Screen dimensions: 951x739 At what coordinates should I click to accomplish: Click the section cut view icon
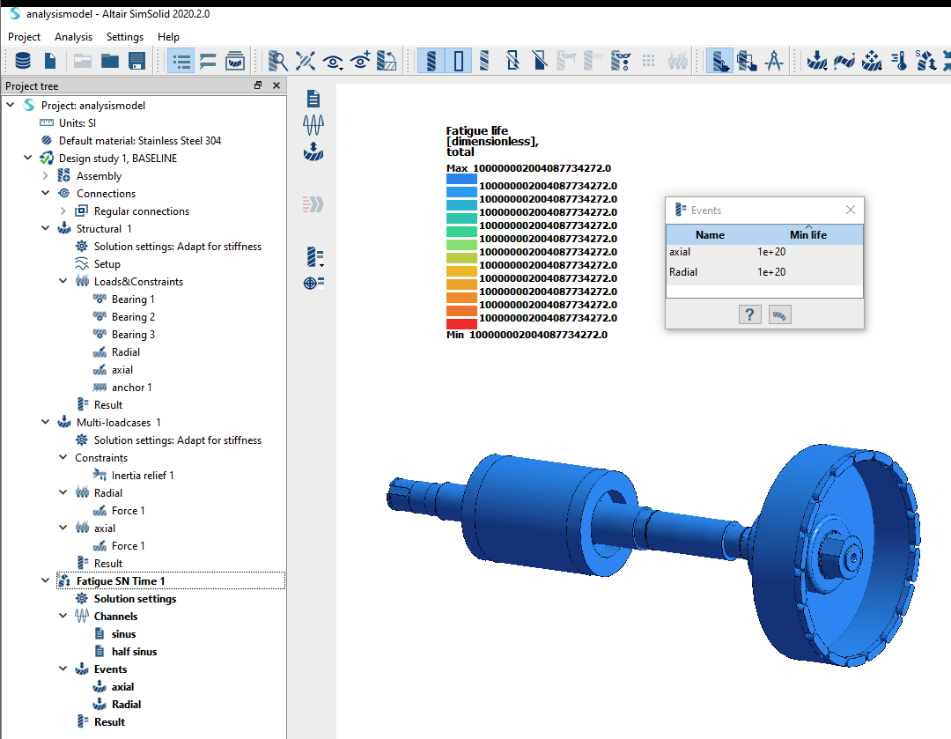387,61
